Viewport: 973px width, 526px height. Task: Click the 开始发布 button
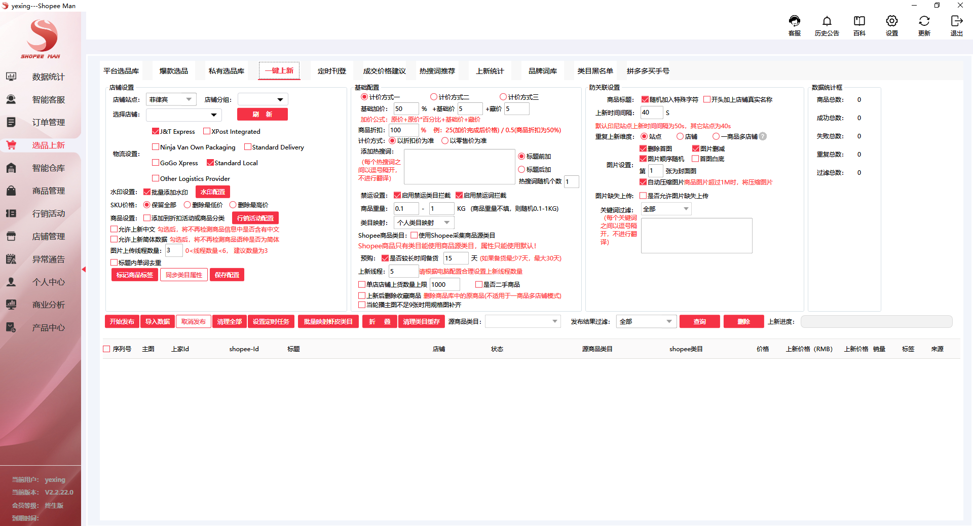coord(122,321)
